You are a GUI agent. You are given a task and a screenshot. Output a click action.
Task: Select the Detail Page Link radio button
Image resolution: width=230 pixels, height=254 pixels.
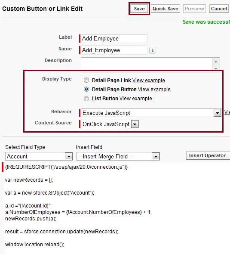pos(86,80)
